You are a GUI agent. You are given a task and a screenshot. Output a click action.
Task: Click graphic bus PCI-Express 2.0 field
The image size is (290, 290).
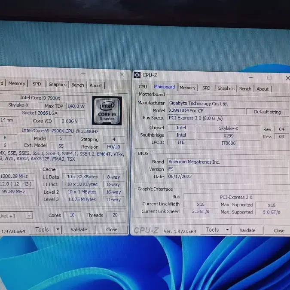(236, 197)
